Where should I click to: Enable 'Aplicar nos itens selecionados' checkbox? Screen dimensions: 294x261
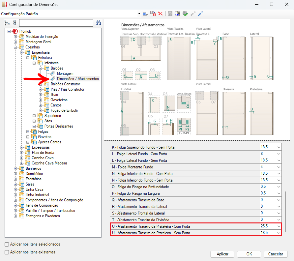coord(7,244)
